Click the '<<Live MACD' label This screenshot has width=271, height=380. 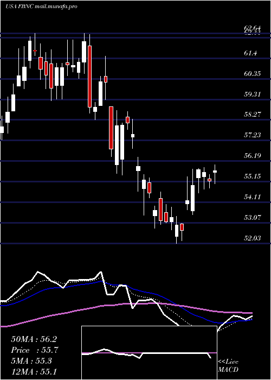[228, 365]
